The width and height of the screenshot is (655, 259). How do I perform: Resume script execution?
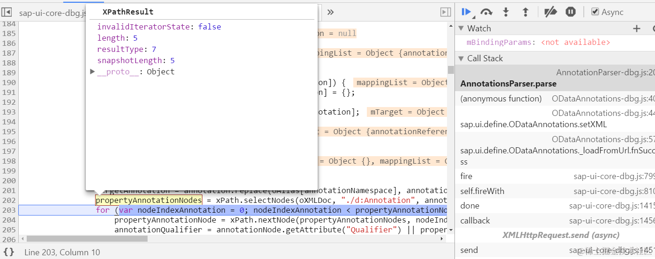tap(466, 12)
